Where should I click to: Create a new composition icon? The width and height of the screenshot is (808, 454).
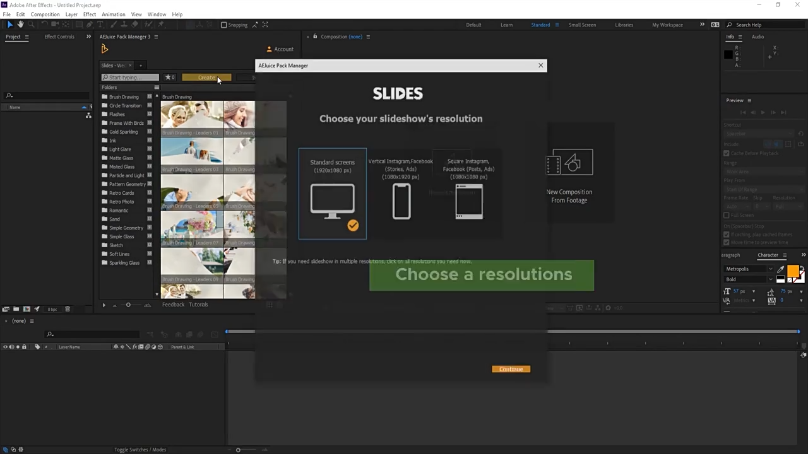pyautogui.click(x=27, y=309)
